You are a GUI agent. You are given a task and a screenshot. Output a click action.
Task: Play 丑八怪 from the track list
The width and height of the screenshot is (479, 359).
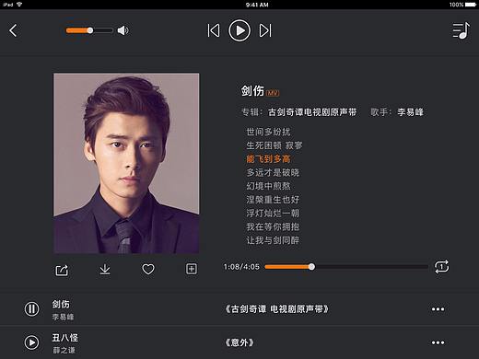[x=31, y=342]
